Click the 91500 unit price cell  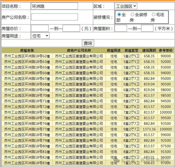click(x=166, y=152)
